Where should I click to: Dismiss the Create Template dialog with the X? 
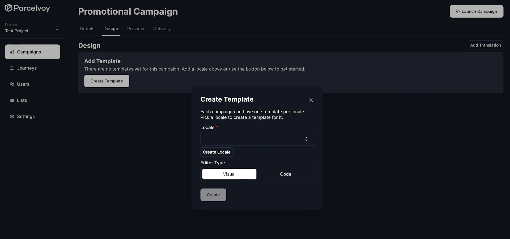click(311, 100)
